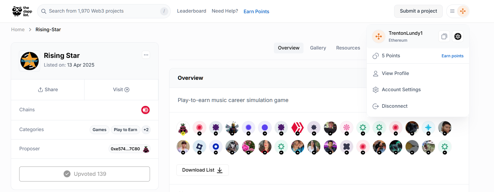Open the bee costume upvoter avatar
Viewport: 494px width, 192px height.
click(x=232, y=128)
